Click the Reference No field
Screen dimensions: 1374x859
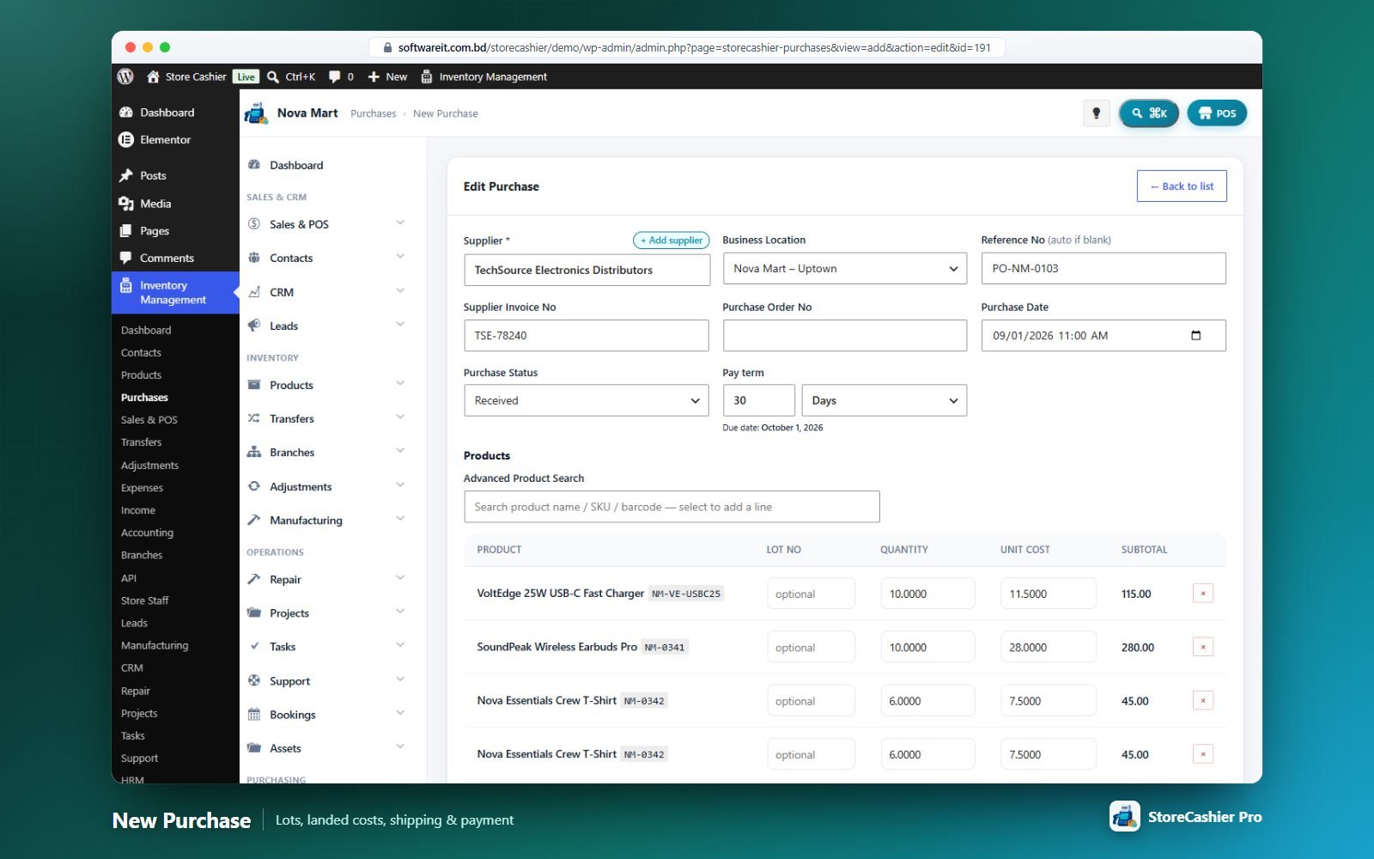coord(1103,268)
